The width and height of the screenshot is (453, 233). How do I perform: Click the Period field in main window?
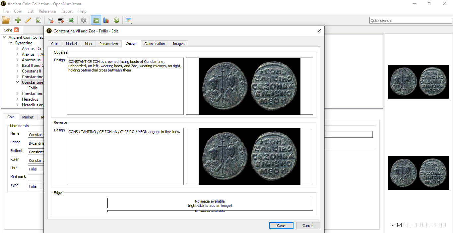(36, 143)
